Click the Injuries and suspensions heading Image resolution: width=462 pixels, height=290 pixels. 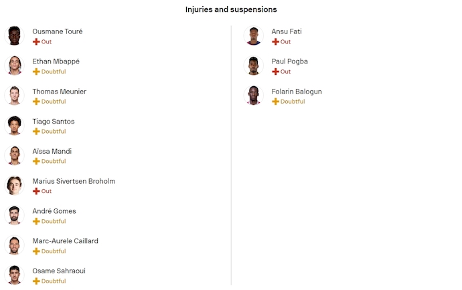[x=231, y=10]
